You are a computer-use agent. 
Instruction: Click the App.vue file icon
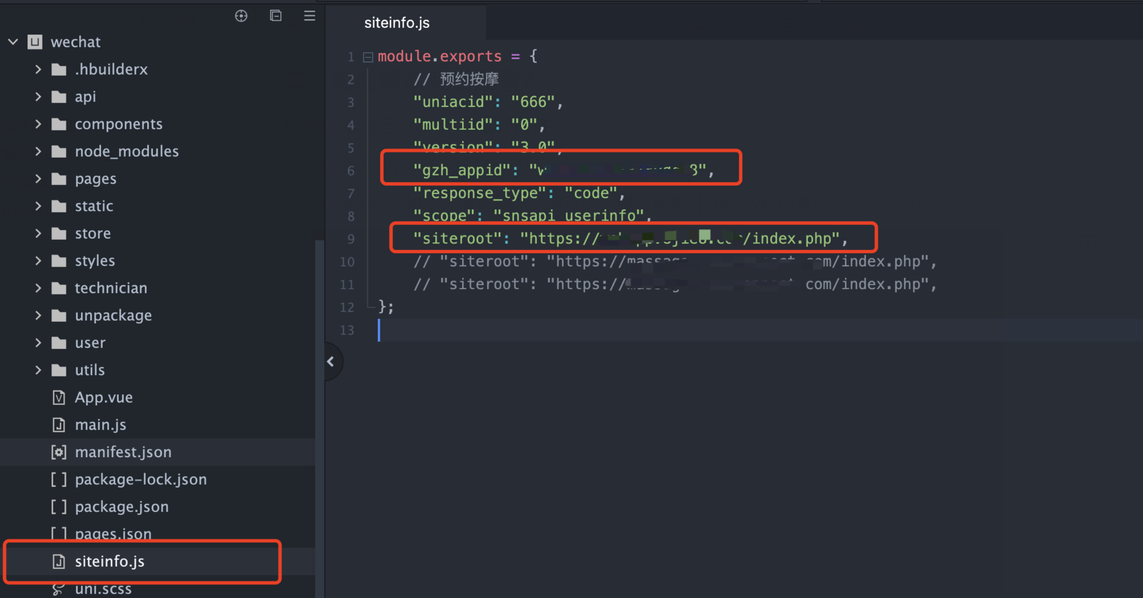58,397
